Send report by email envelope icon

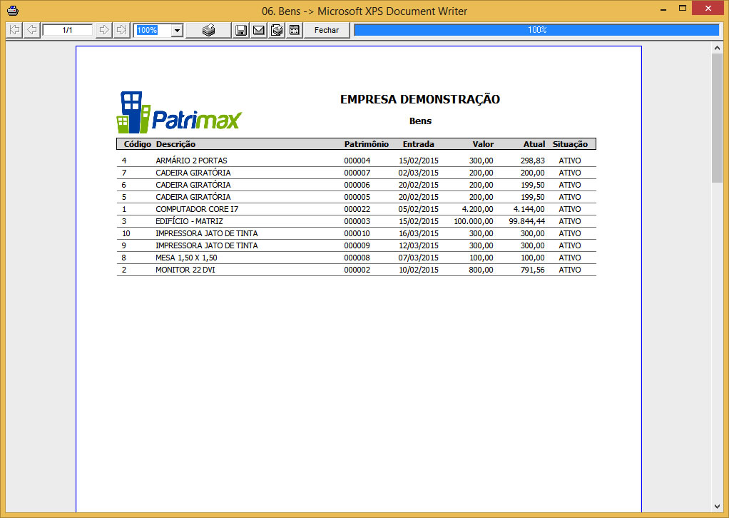point(259,30)
